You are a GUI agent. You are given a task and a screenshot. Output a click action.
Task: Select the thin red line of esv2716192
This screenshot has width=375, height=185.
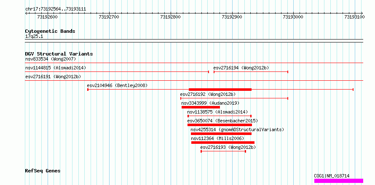(x=234, y=98)
